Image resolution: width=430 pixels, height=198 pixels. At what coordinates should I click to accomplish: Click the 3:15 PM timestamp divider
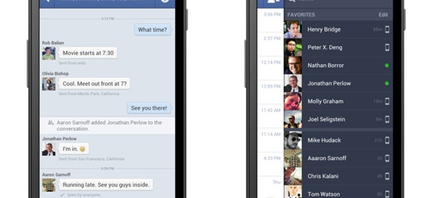coord(107,19)
